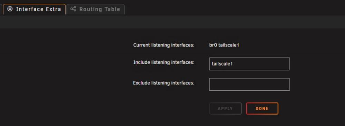Click the word "Extra" on the active tab
The width and height of the screenshot is (345, 126).
53,9
